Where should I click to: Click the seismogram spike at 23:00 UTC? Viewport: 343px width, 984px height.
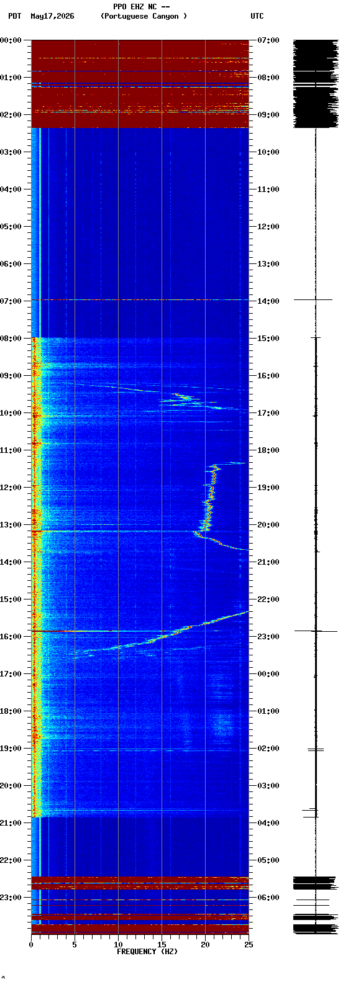[316, 631]
